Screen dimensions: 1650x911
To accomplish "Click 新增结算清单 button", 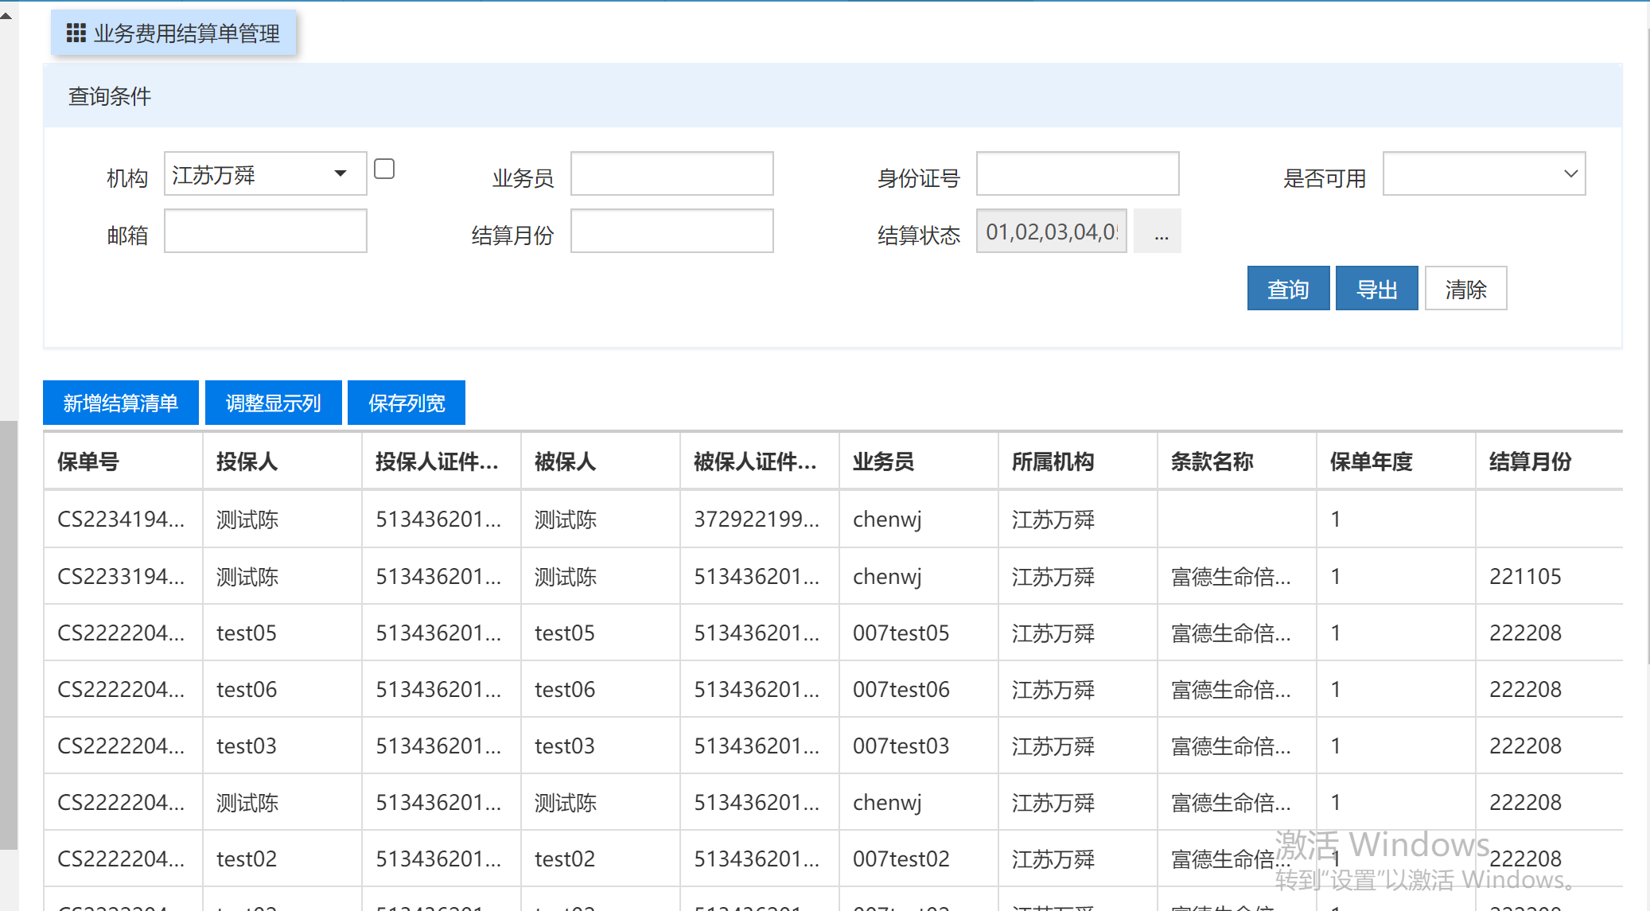I will (120, 403).
